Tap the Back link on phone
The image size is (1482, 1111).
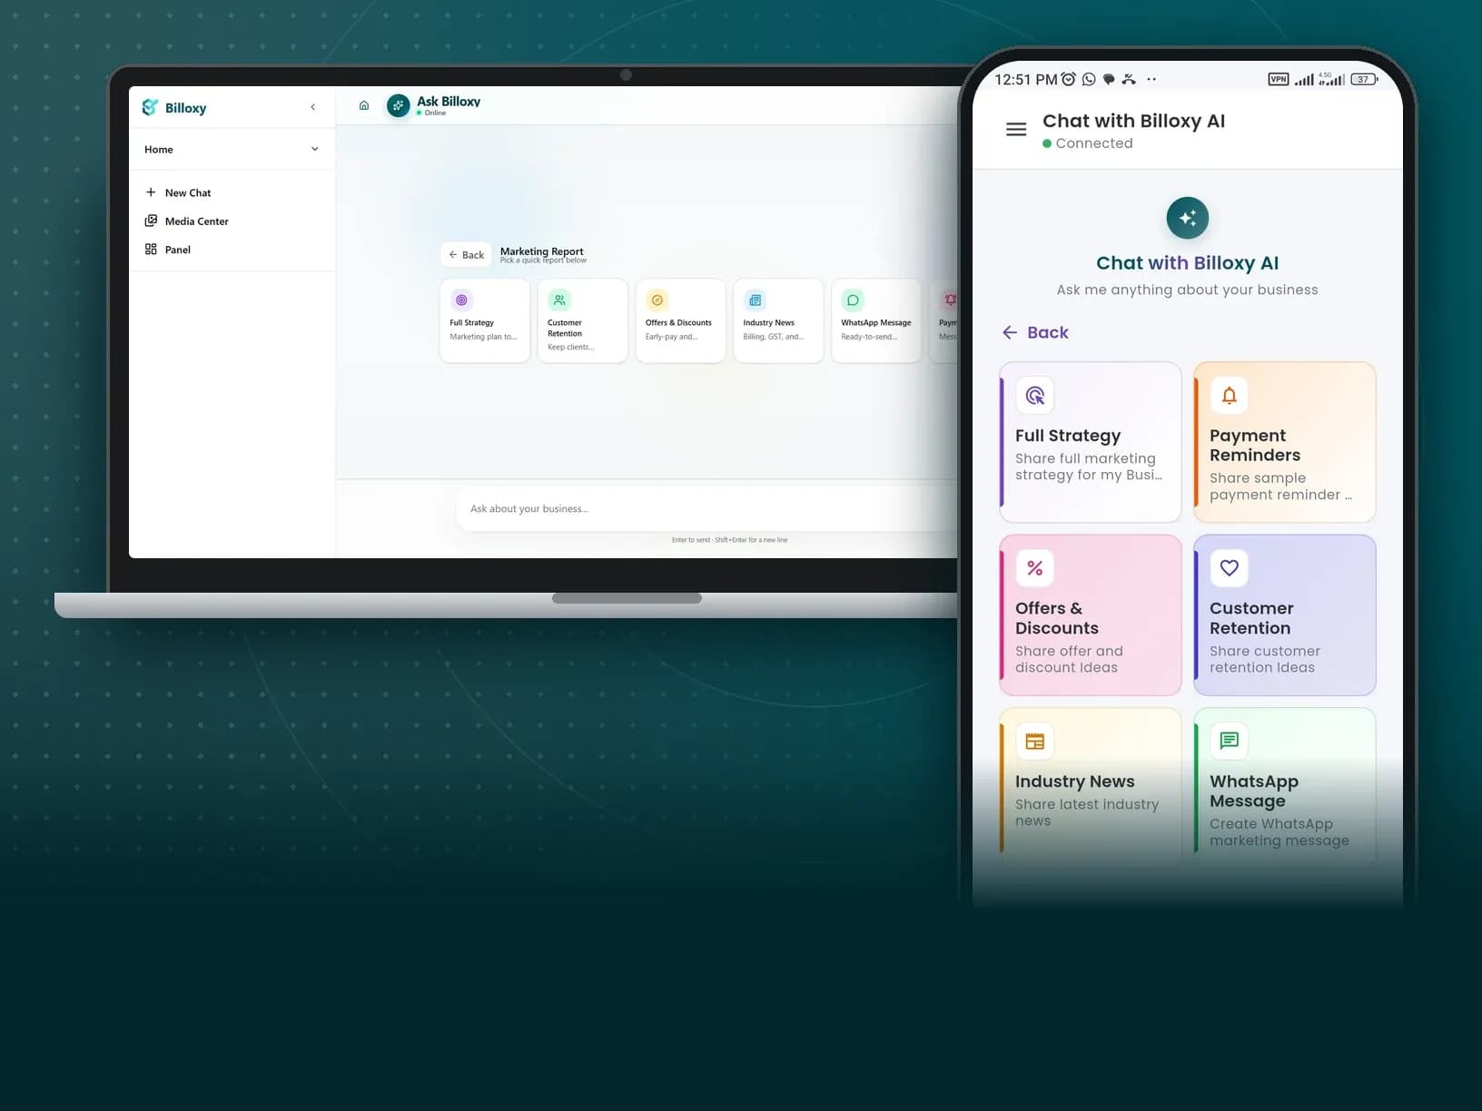[x=1035, y=332]
